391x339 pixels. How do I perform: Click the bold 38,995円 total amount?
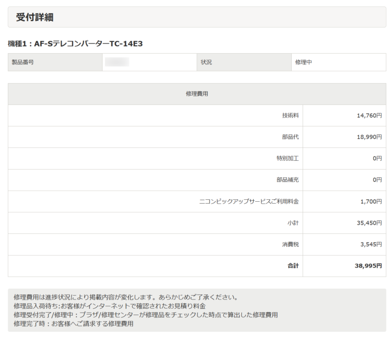368,266
